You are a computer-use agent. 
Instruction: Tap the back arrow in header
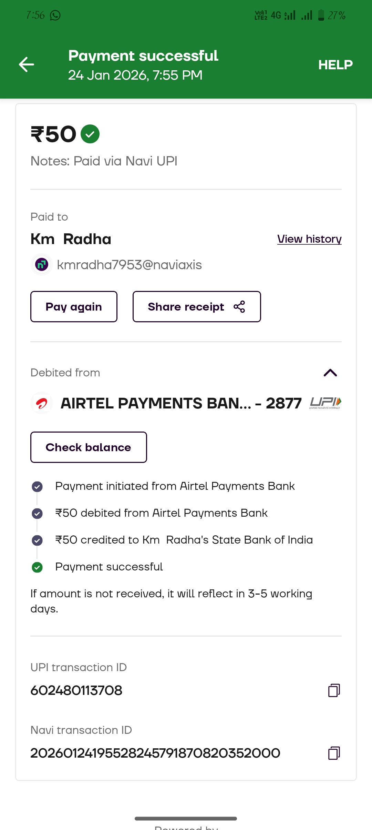pyautogui.click(x=27, y=64)
